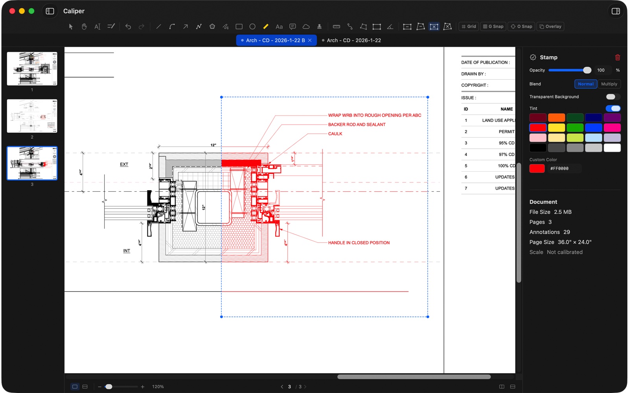The image size is (629, 393).
Task: Select the ellipse shape tool
Action: (252, 27)
